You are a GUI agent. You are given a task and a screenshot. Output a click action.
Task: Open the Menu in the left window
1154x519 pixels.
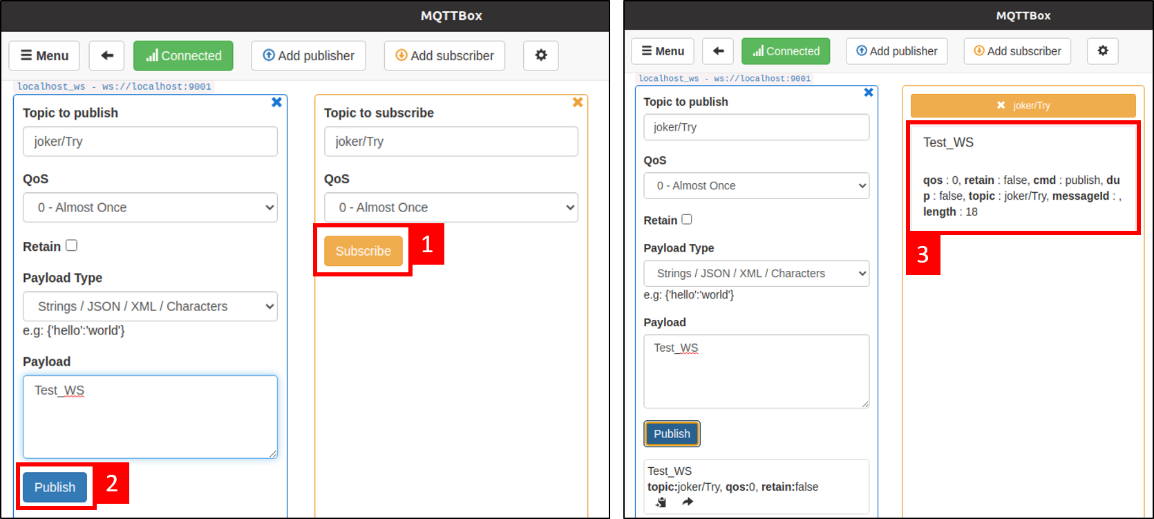coord(44,55)
